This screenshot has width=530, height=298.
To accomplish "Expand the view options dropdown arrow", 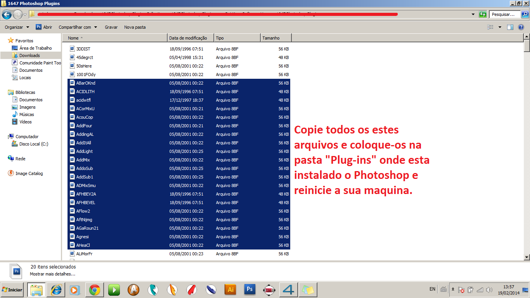I will (500, 27).
